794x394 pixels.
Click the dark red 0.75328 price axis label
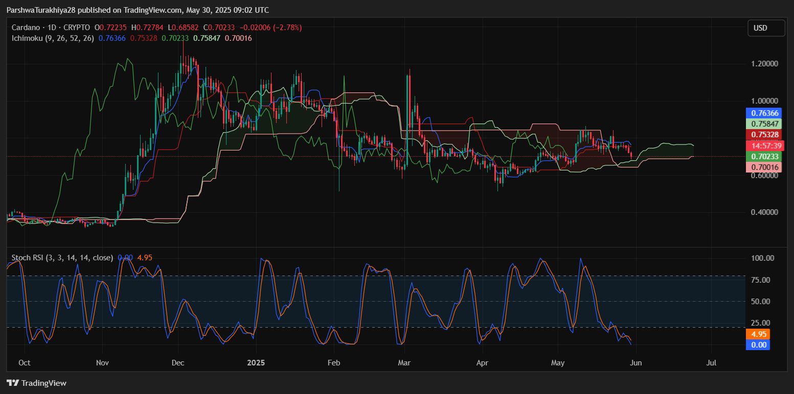[763, 135]
